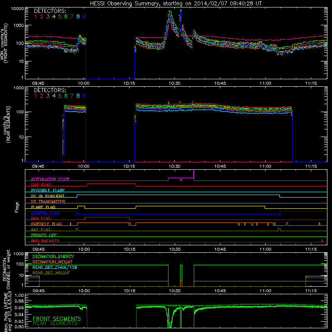Click DETECTORS: label in rear segments plot
The image size is (332, 332).
point(50,90)
